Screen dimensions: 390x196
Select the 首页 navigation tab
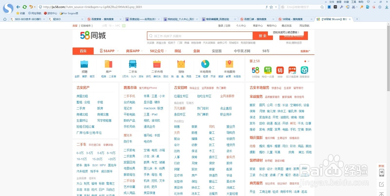click(x=83, y=51)
